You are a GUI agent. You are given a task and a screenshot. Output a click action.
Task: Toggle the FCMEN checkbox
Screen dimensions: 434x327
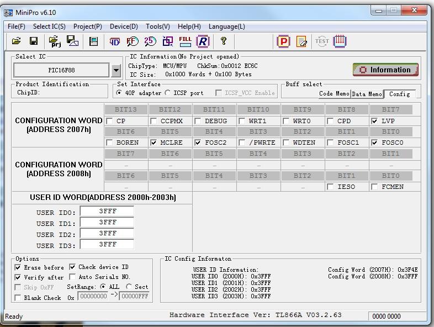(x=374, y=187)
